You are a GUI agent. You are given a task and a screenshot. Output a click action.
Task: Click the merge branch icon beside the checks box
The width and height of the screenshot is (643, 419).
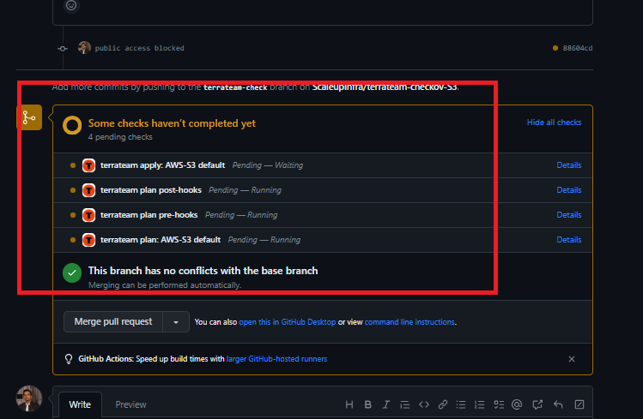(x=29, y=117)
